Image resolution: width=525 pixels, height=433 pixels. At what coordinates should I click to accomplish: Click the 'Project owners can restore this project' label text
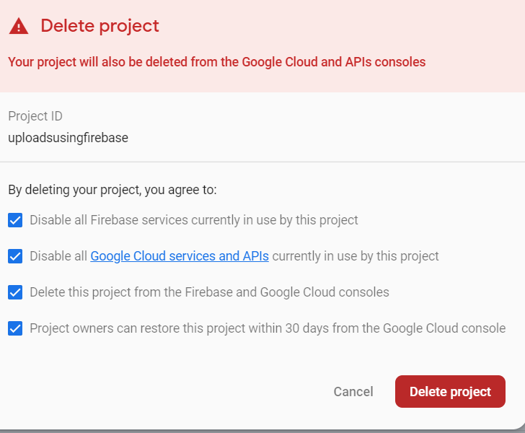point(267,328)
